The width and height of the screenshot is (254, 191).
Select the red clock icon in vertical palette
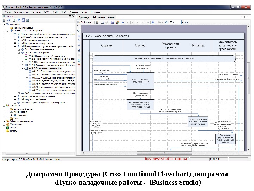pos(79,65)
